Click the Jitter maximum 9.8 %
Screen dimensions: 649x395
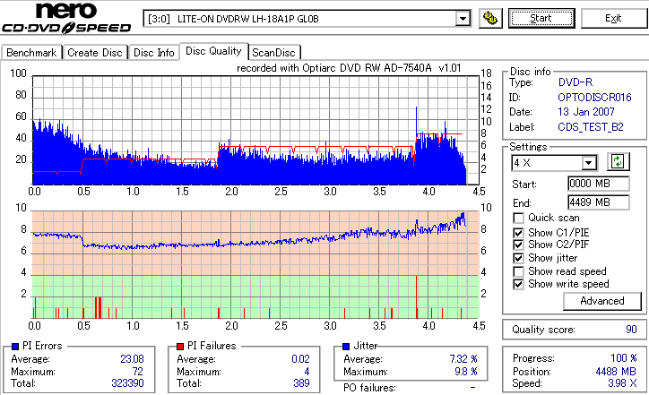coord(466,372)
